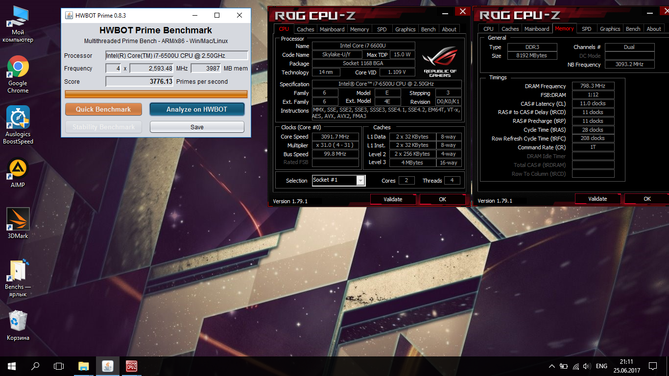Image resolution: width=669 pixels, height=376 pixels.
Task: Open the Recycle Bin icon
Action: (x=18, y=325)
